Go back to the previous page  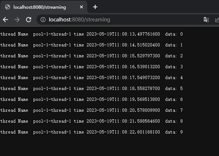click(5, 20)
